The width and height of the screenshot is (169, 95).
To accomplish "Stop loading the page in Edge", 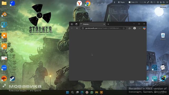I will point(77,28).
